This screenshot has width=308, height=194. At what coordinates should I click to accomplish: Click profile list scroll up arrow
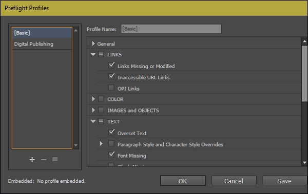point(76,30)
